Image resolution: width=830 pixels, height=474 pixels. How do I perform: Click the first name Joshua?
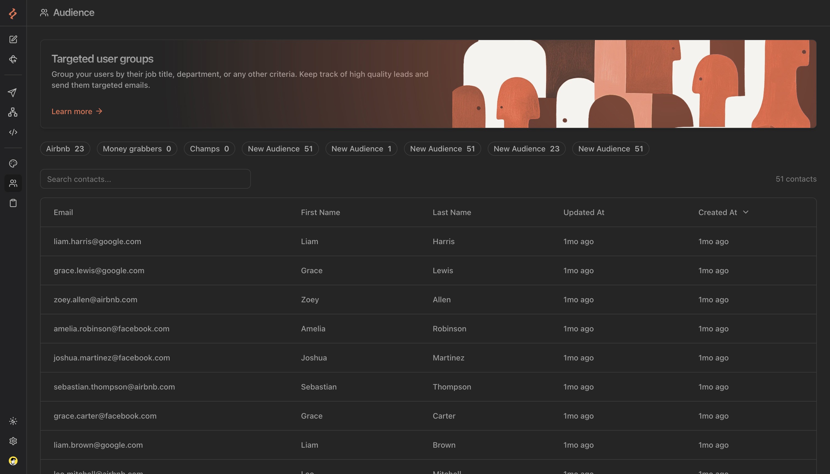click(x=314, y=357)
